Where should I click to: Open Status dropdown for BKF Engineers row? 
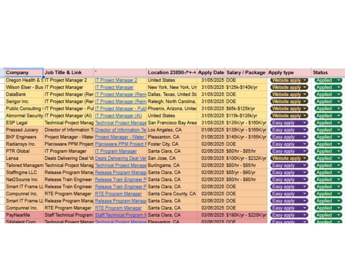pos(328,137)
